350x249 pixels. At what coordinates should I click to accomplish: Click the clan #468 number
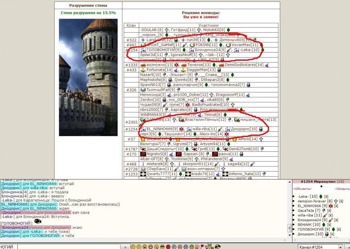131,164
